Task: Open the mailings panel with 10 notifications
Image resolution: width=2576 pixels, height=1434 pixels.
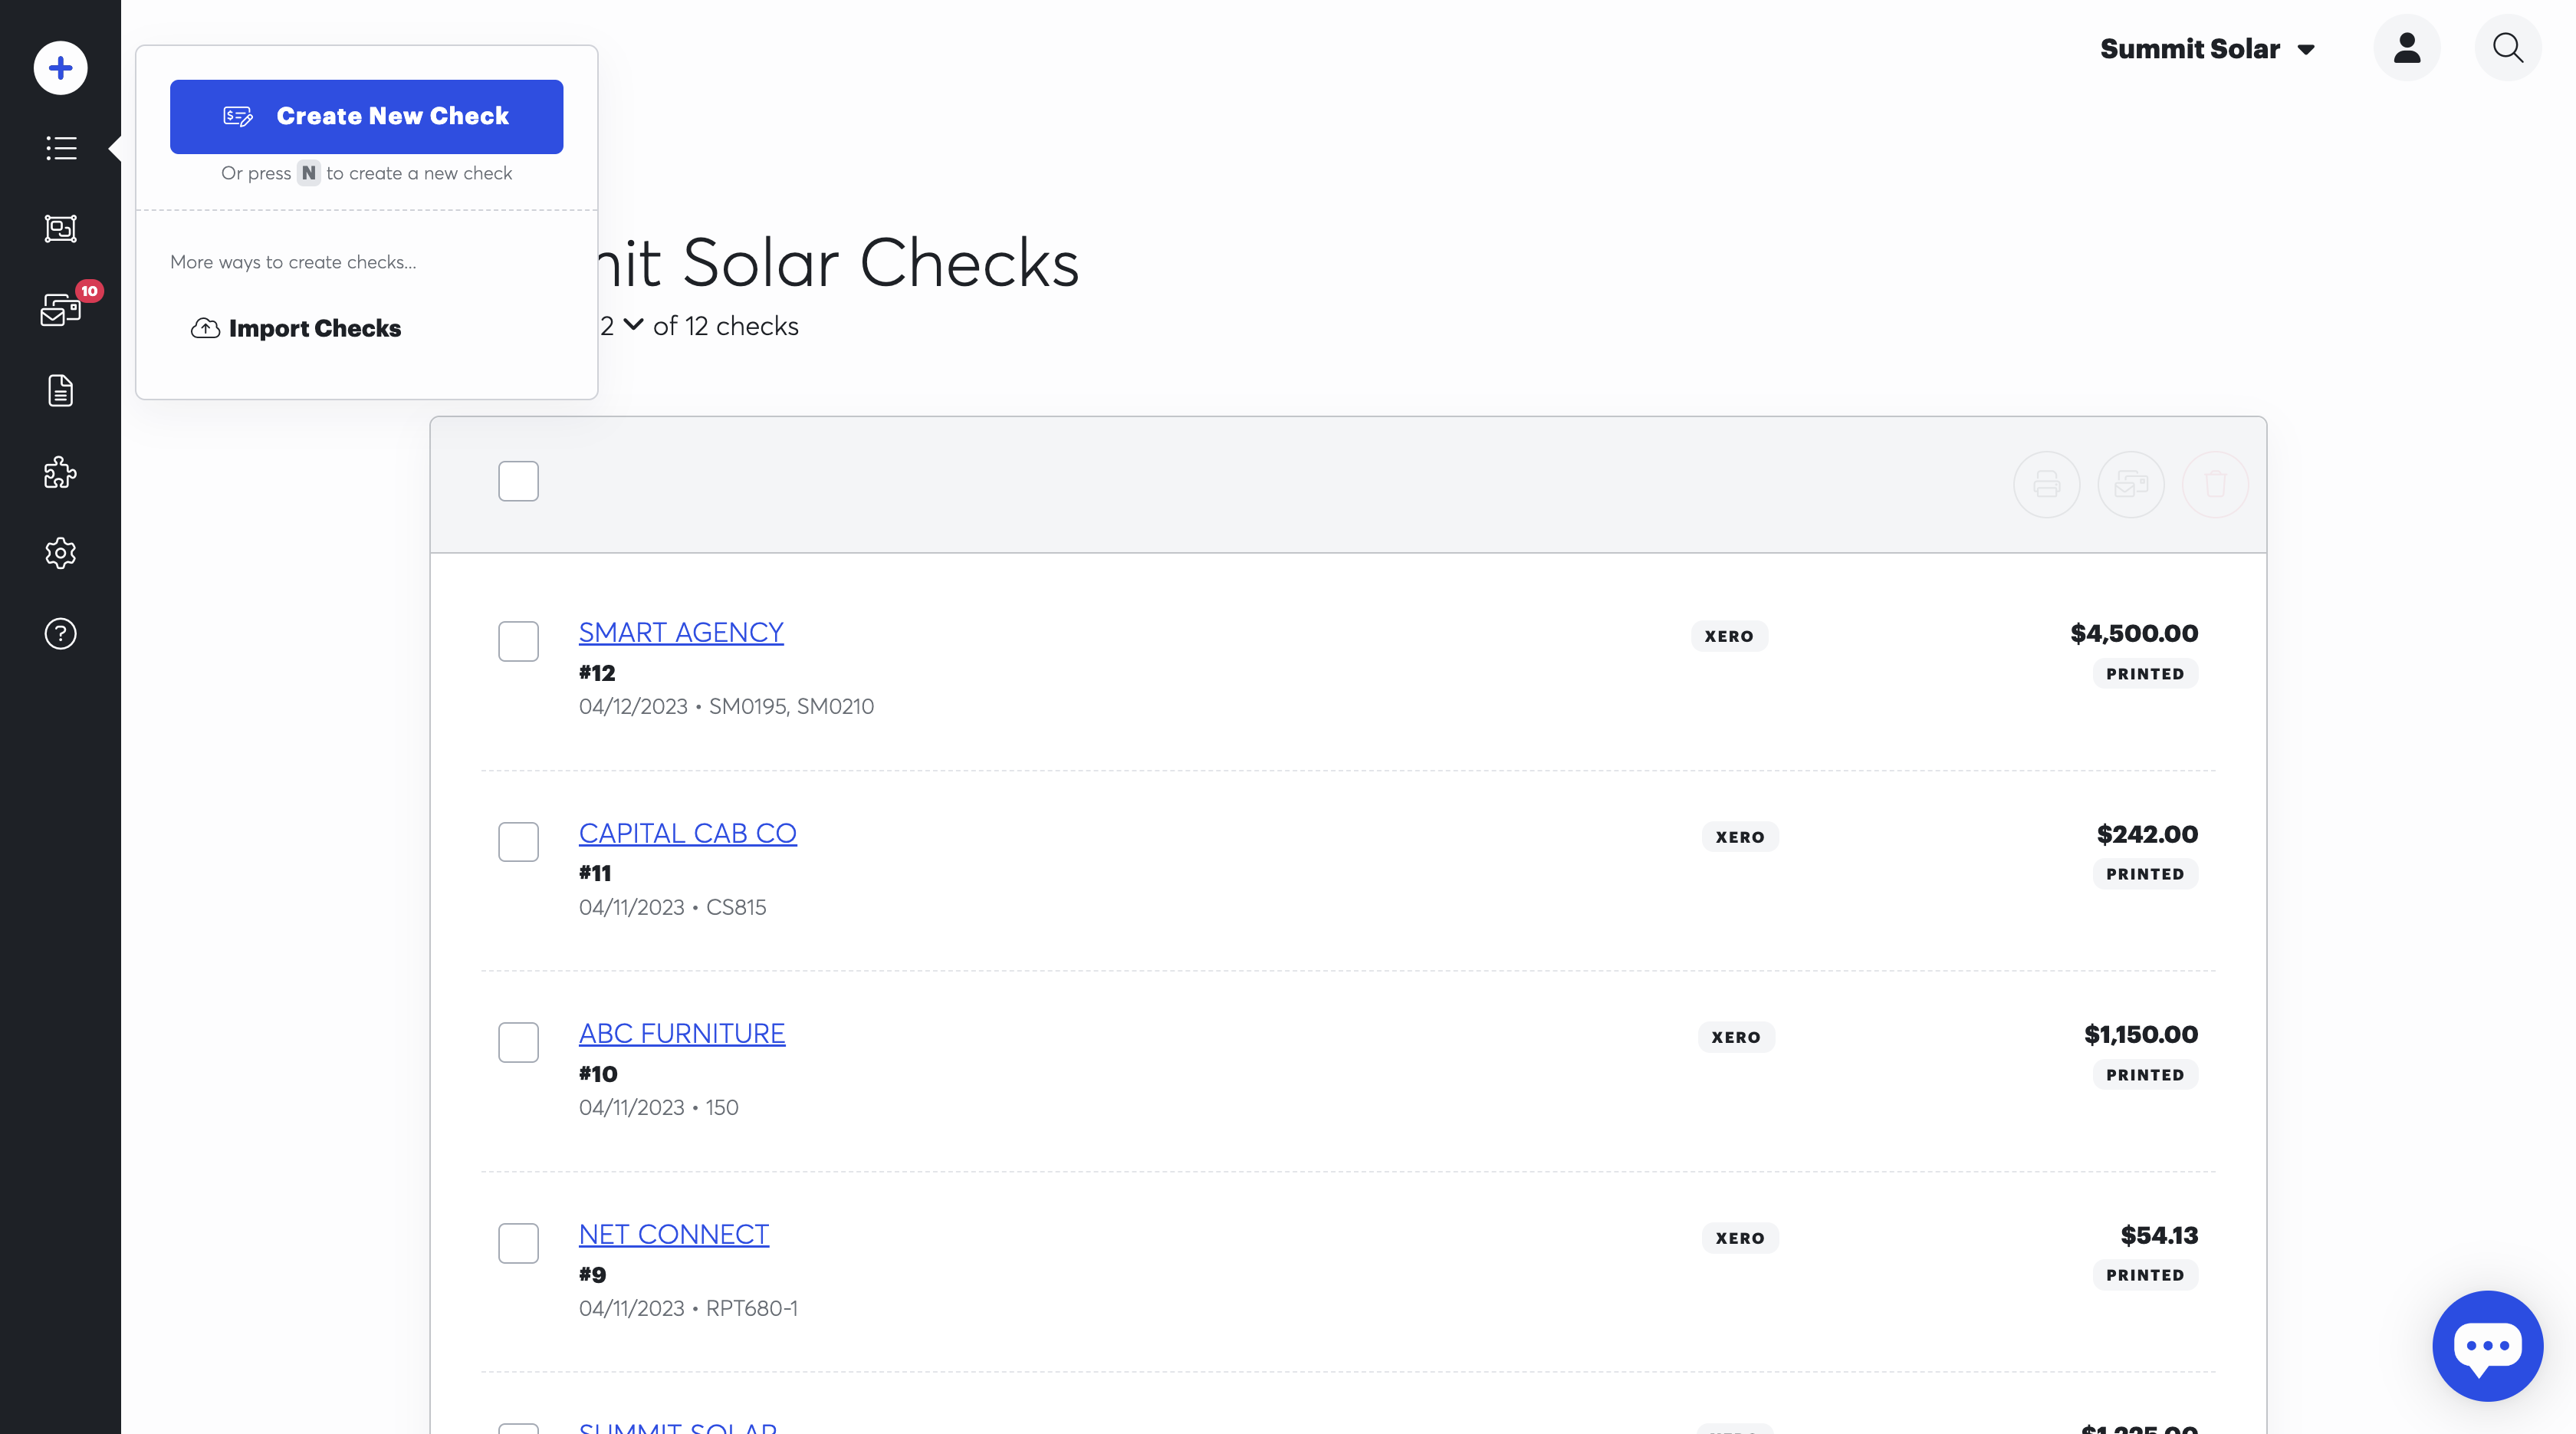Action: pyautogui.click(x=60, y=310)
